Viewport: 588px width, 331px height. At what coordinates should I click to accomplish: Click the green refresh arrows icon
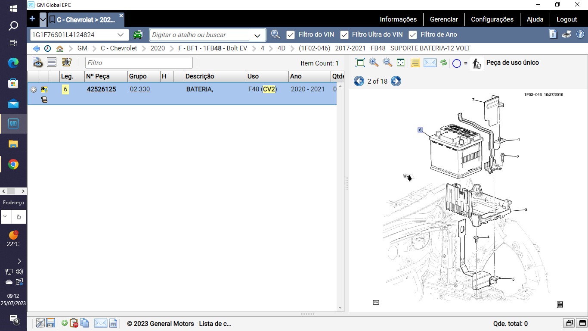click(444, 63)
